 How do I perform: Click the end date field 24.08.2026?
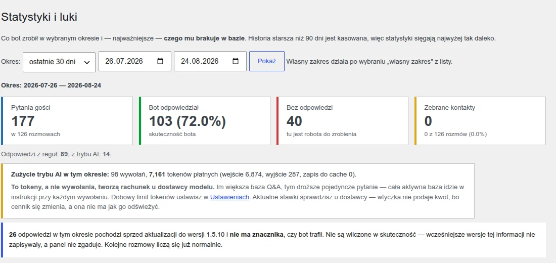click(210, 61)
